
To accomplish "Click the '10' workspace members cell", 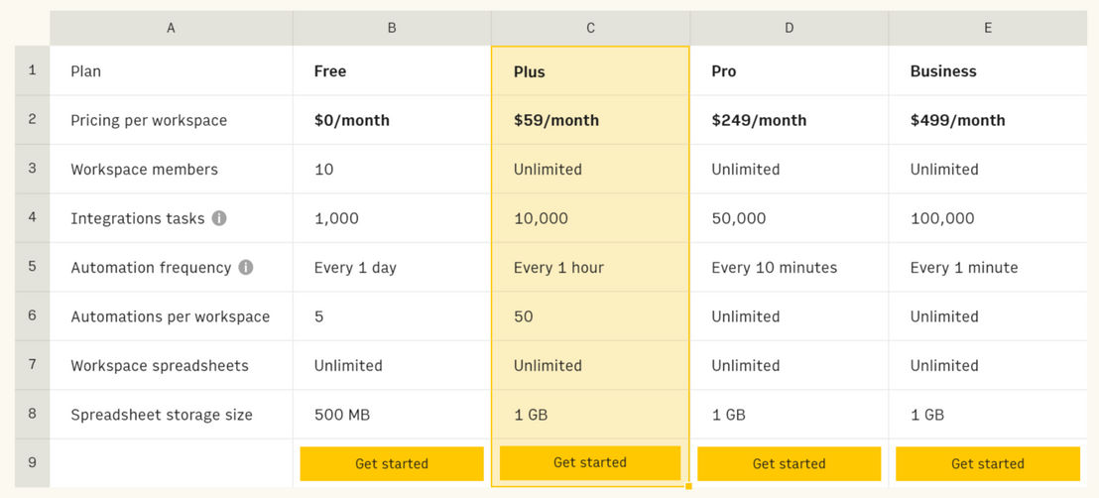I will (392, 169).
